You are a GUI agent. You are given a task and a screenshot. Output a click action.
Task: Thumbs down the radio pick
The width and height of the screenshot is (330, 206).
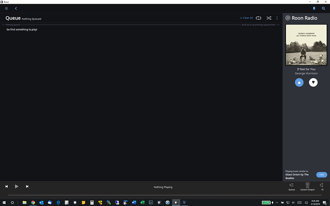tap(313, 82)
